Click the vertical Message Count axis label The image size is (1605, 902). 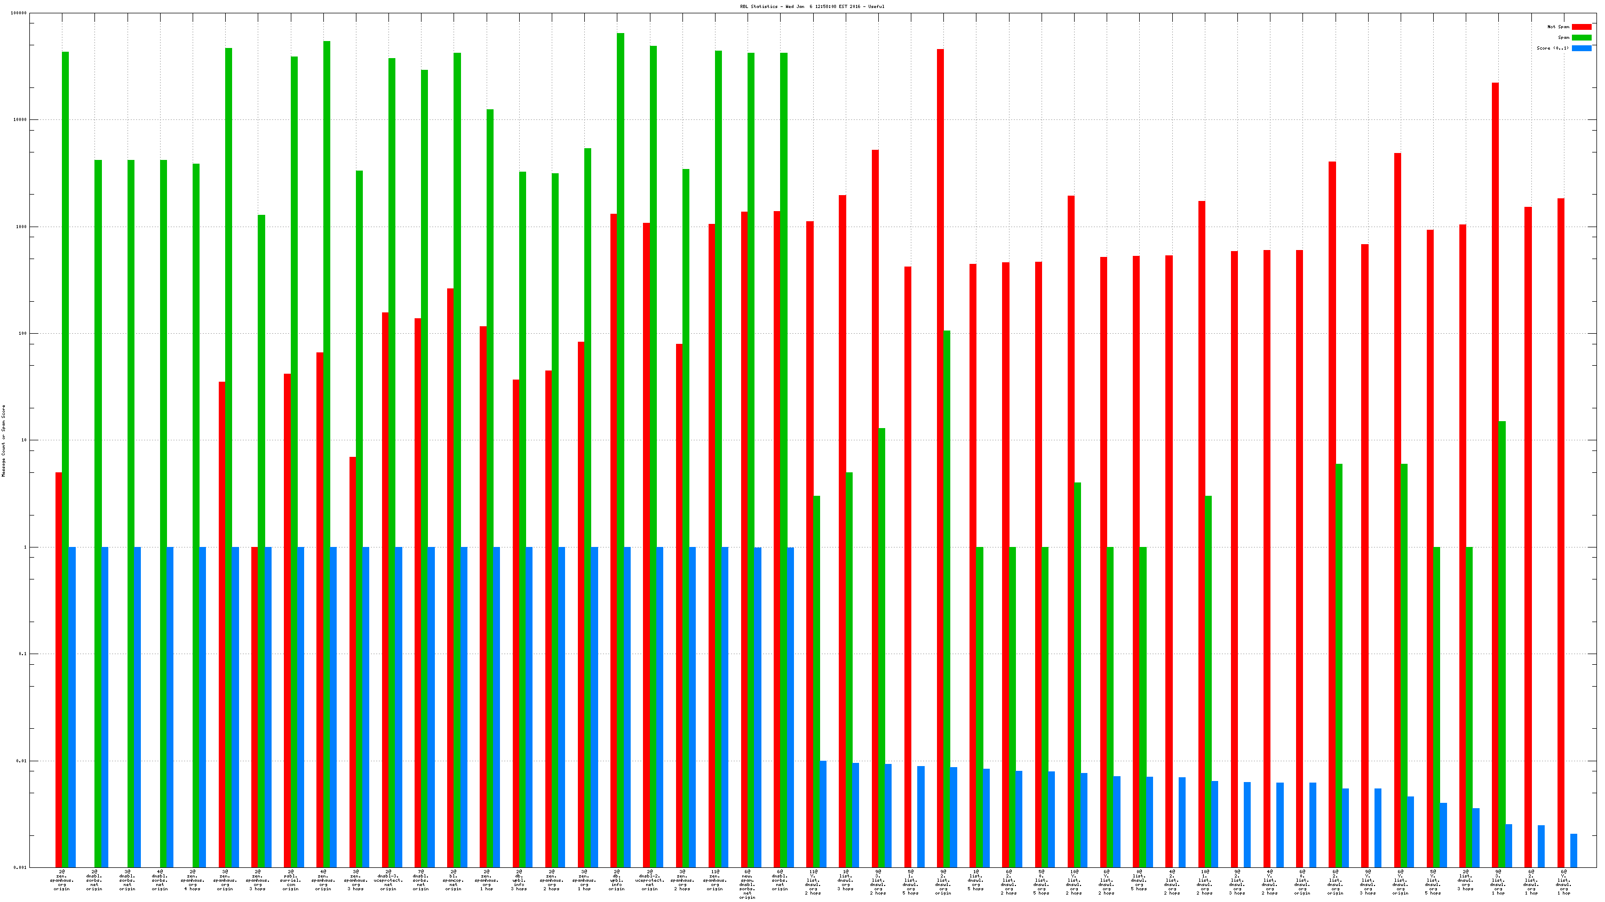[3, 440]
